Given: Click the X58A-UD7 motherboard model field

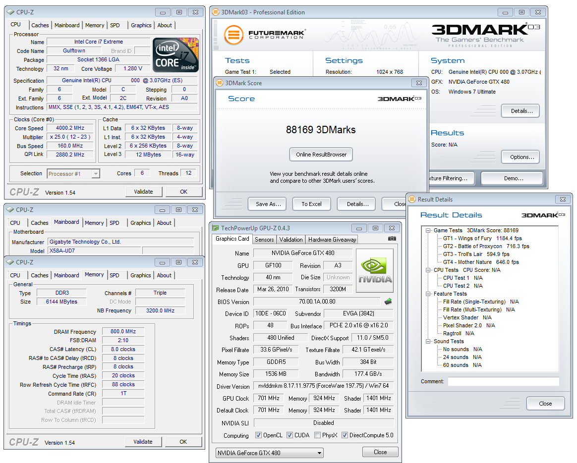Looking at the screenshot, I should click(94, 251).
